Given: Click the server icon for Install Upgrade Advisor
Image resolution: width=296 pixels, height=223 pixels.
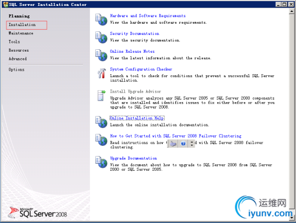Looking at the screenshot, I should (x=102, y=95).
